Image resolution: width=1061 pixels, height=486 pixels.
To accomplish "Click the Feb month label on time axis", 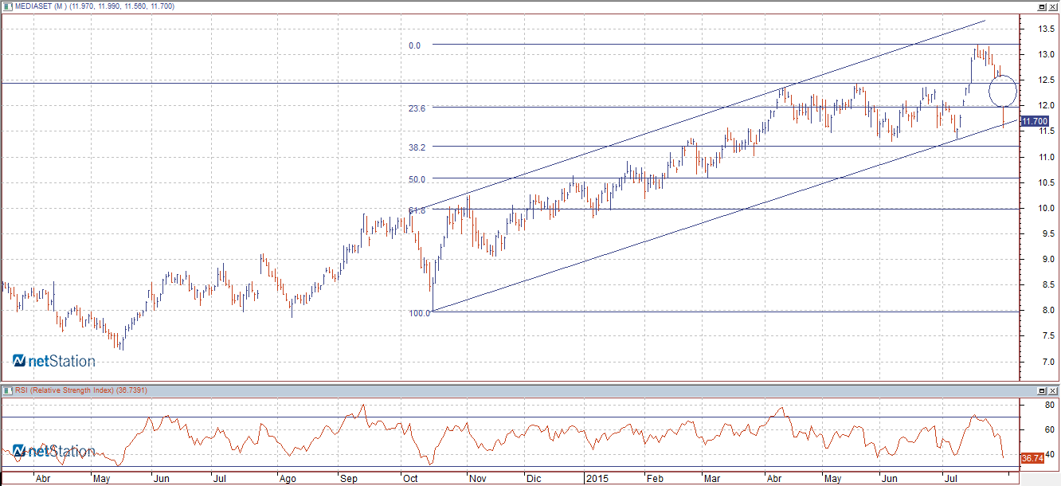I will point(655,480).
